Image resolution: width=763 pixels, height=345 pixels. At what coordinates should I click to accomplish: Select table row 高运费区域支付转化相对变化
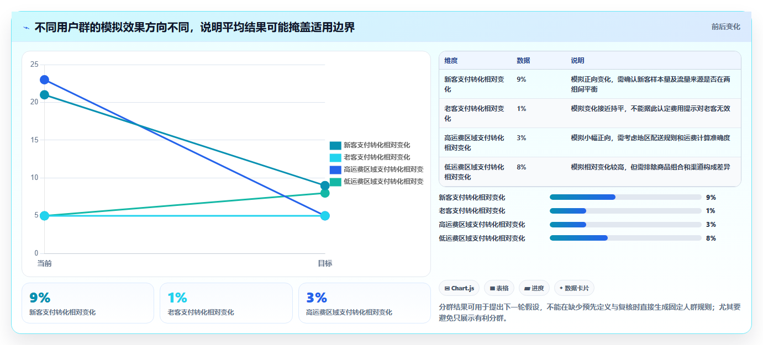click(x=590, y=142)
